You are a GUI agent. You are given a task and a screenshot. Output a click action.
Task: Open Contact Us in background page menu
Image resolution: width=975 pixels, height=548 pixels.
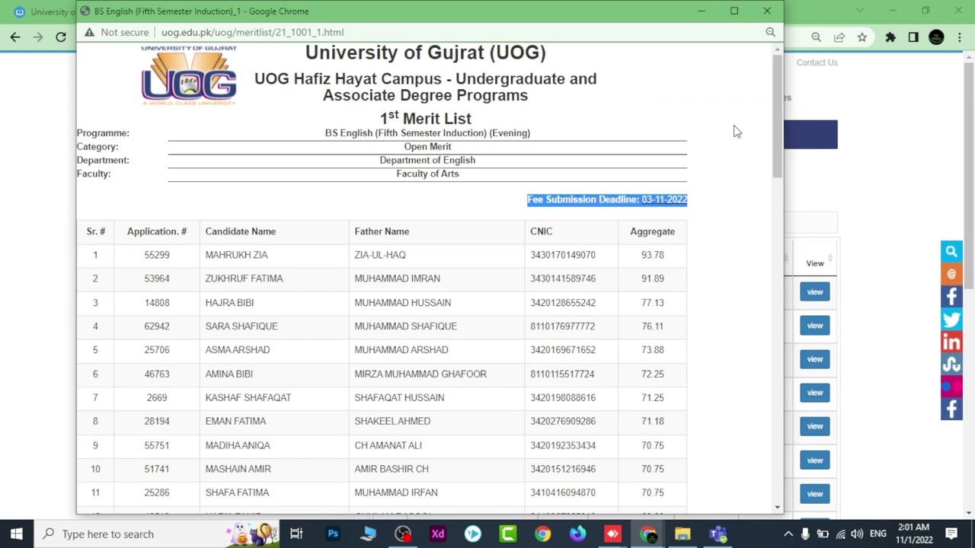tap(817, 62)
